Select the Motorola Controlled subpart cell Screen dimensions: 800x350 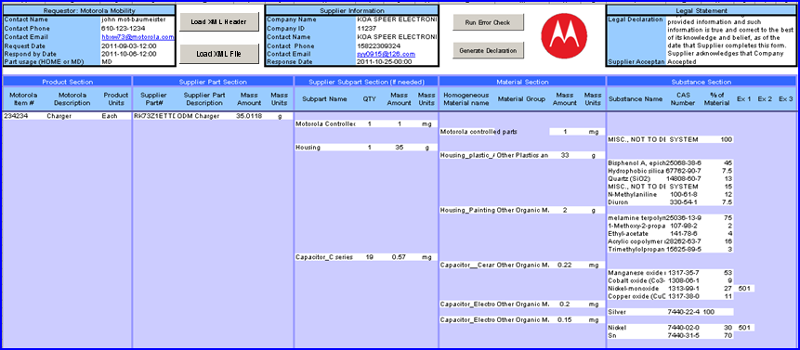tap(325, 124)
